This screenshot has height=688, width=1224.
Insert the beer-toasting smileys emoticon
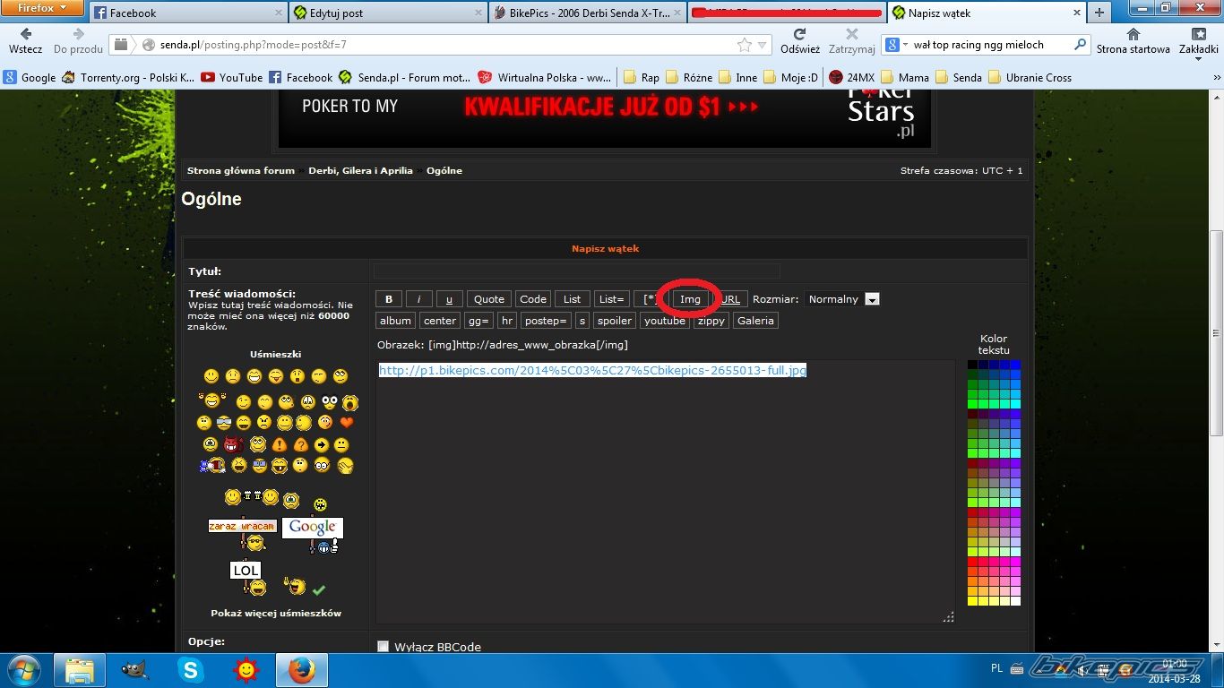(251, 495)
